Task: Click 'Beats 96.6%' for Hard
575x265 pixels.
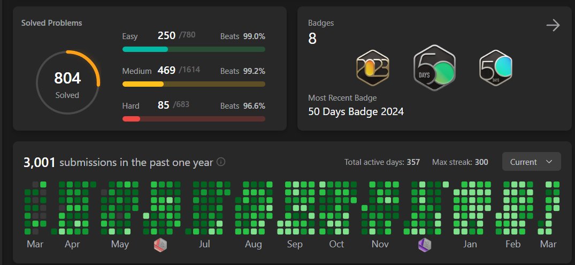Action: click(x=243, y=105)
